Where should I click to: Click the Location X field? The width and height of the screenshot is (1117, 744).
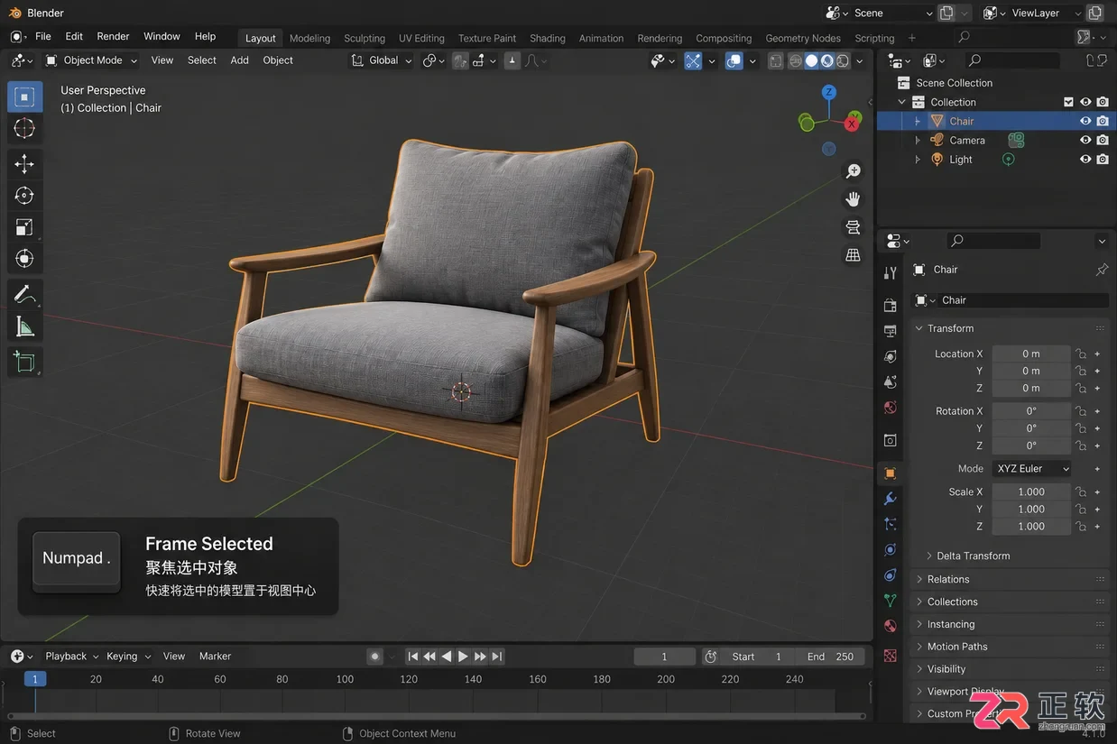click(1031, 354)
